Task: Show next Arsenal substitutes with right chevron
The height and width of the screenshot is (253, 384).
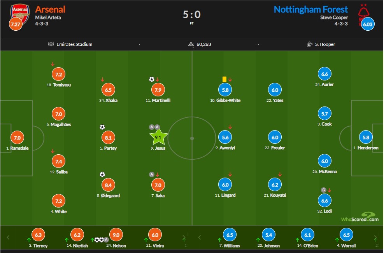Action: (184, 237)
